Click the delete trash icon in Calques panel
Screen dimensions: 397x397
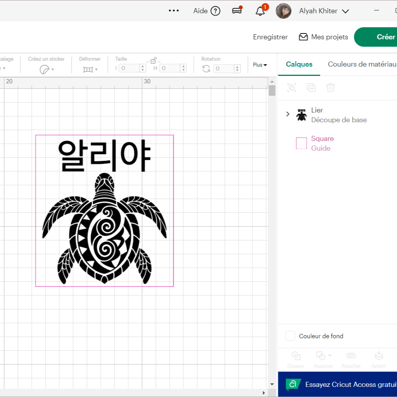coord(330,88)
